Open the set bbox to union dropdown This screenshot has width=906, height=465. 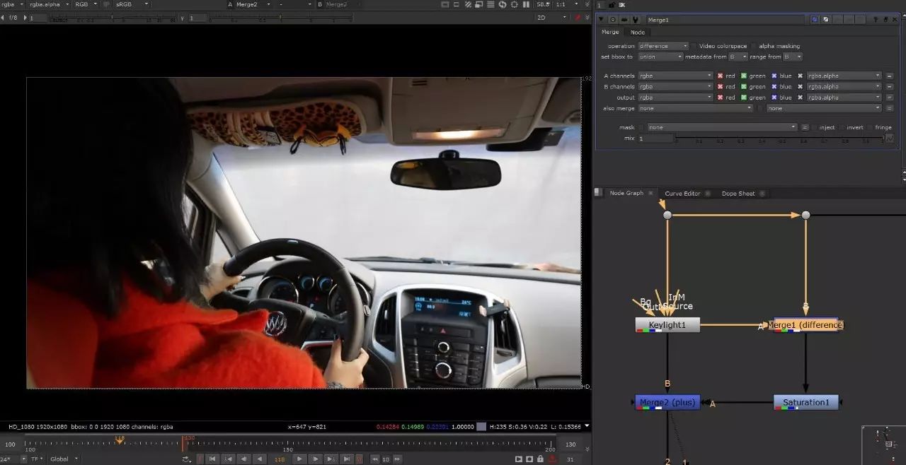[x=660, y=57]
